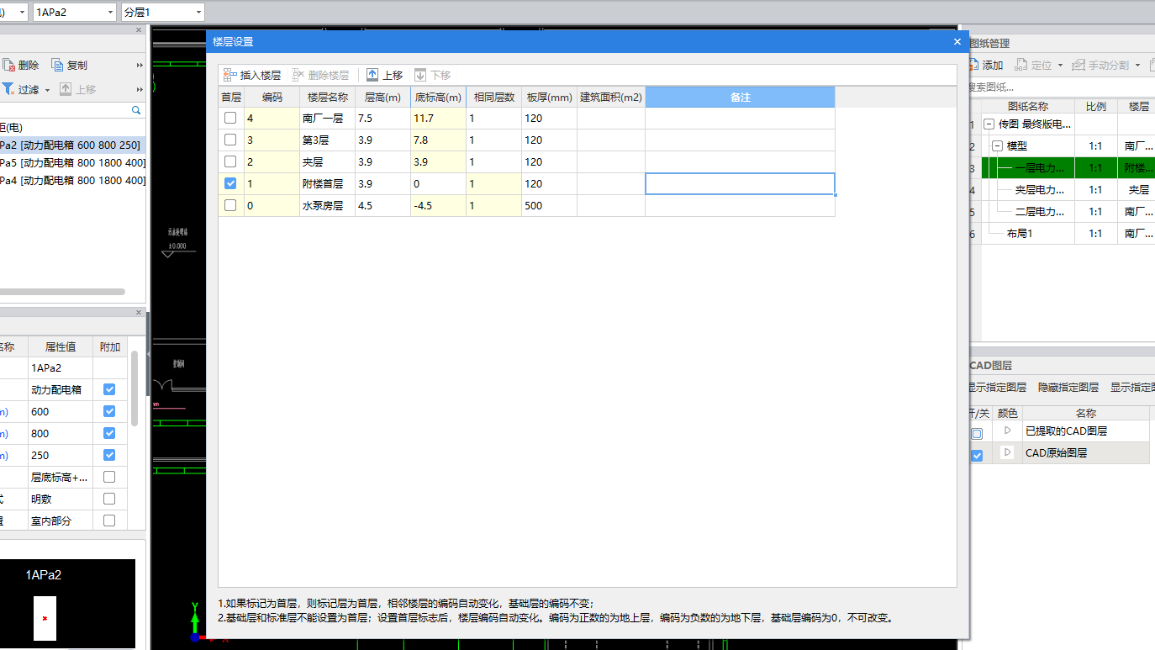Click property value 1APa2
The height and width of the screenshot is (650, 1155).
pyautogui.click(x=61, y=367)
